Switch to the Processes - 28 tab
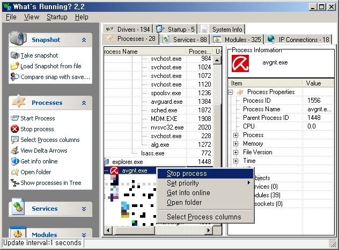 click(130, 39)
